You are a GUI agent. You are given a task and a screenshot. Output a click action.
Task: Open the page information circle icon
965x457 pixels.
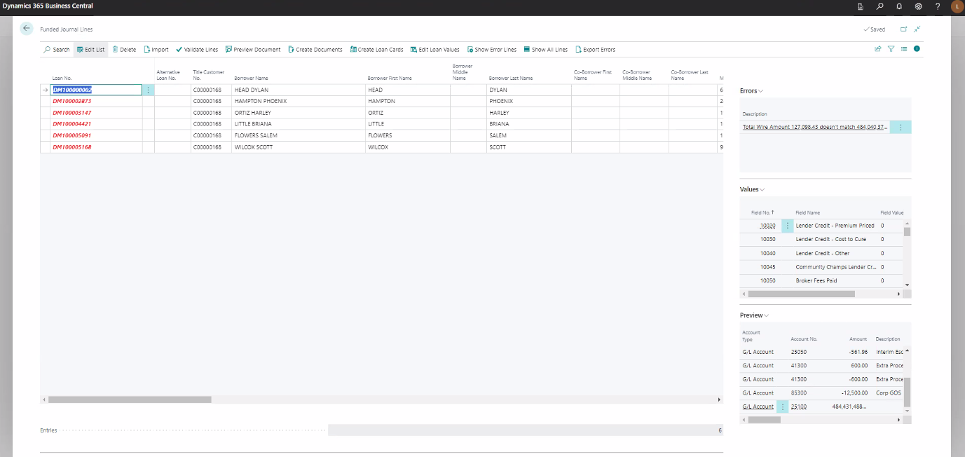coord(917,48)
